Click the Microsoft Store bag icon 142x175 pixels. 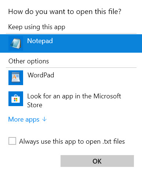click(16, 99)
